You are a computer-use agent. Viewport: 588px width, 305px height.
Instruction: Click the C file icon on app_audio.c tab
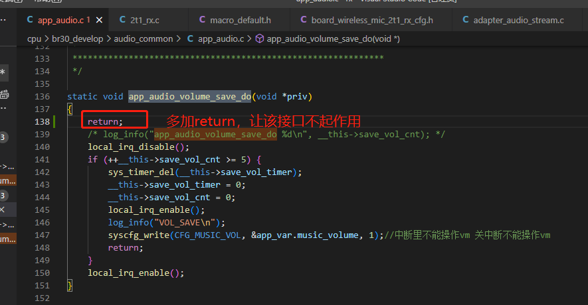[30, 19]
